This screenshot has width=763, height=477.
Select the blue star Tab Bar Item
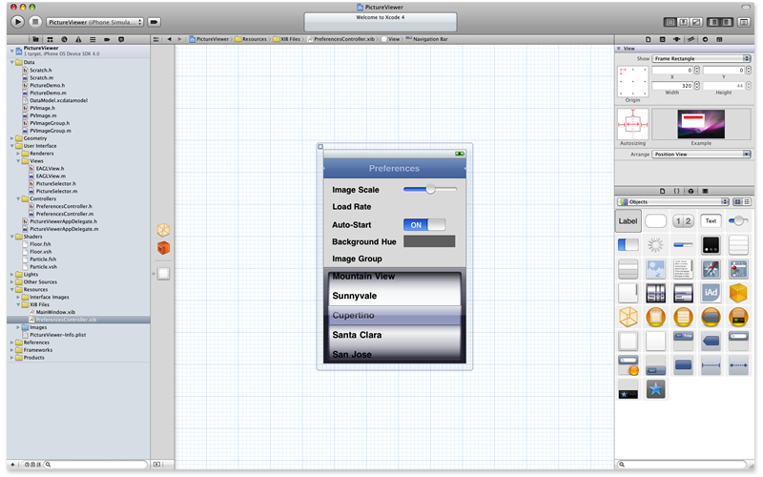click(x=655, y=389)
